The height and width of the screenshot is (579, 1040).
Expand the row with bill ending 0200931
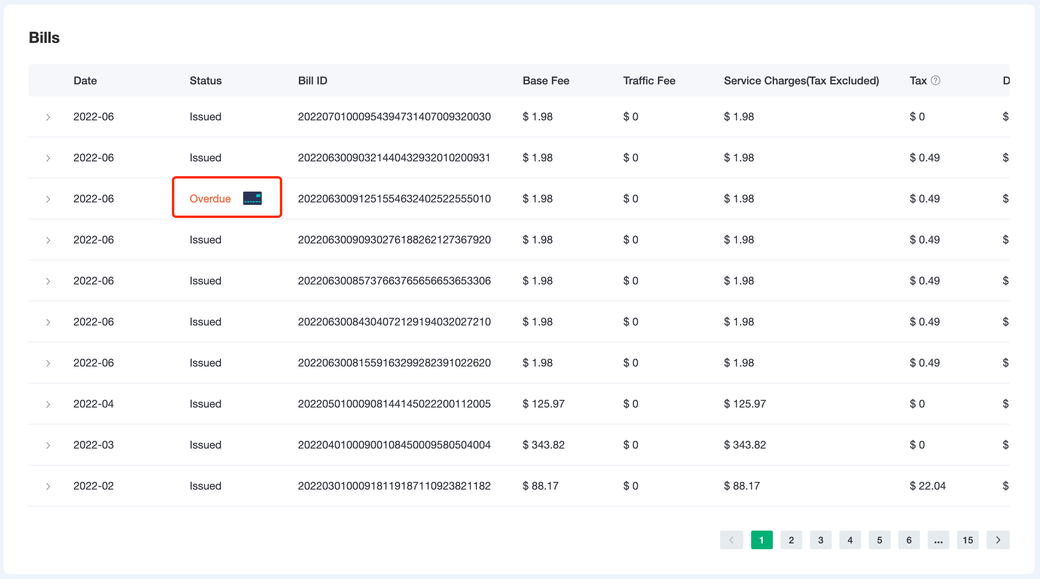click(48, 158)
